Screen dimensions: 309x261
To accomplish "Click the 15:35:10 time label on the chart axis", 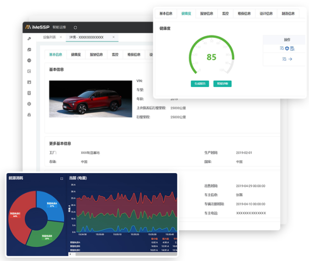I will point(117,234).
